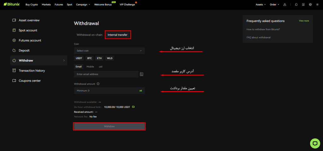Click the withdrawal limit upgrade icon

point(133,107)
